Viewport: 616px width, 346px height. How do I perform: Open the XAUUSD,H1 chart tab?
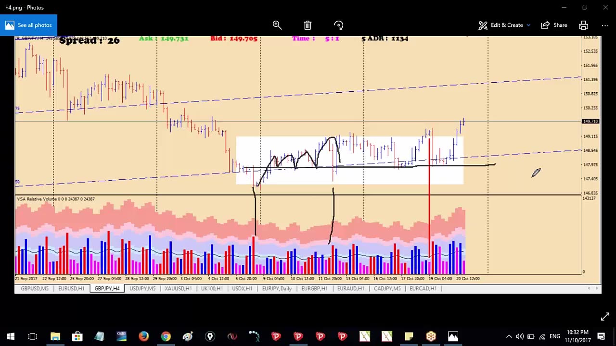178,288
